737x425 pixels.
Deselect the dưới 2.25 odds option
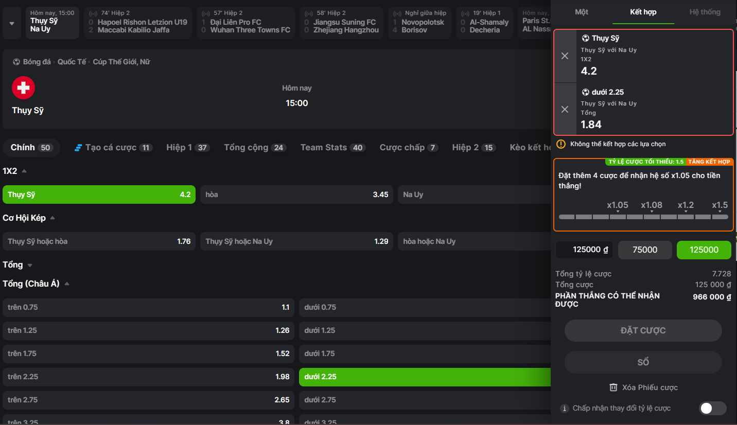[x=425, y=377]
